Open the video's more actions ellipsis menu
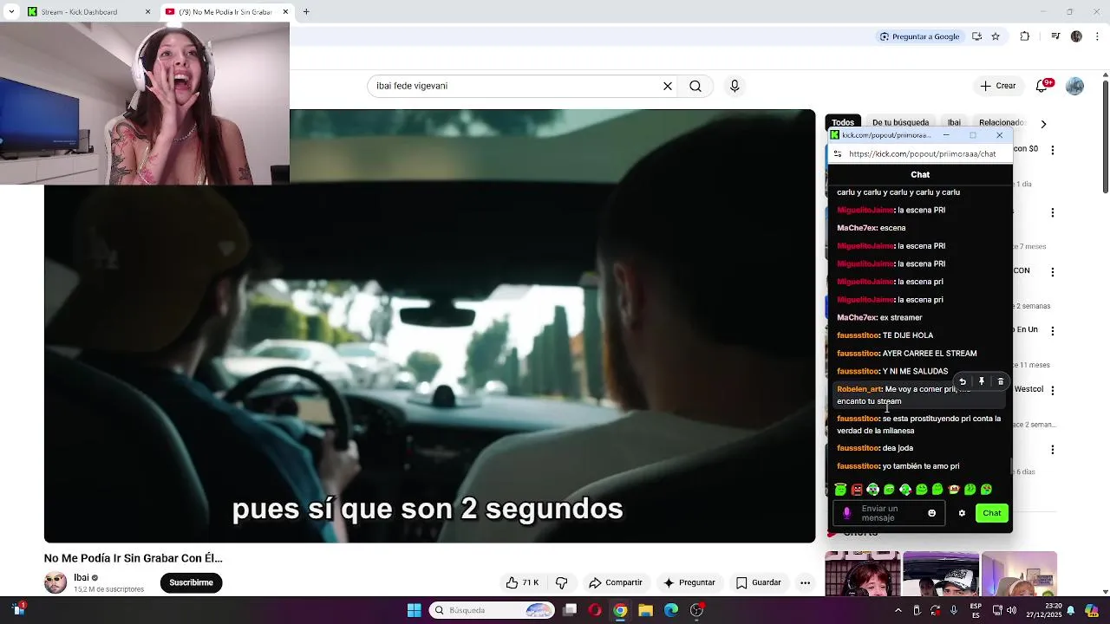1110x624 pixels. [x=805, y=582]
